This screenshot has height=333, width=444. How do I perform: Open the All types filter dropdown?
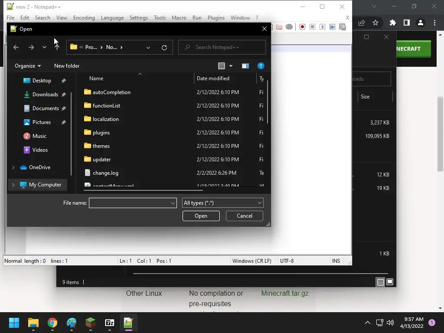click(x=222, y=203)
